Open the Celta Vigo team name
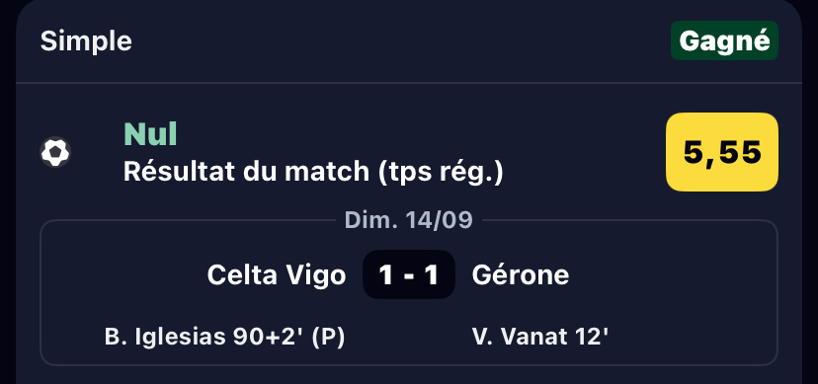 [x=277, y=274]
